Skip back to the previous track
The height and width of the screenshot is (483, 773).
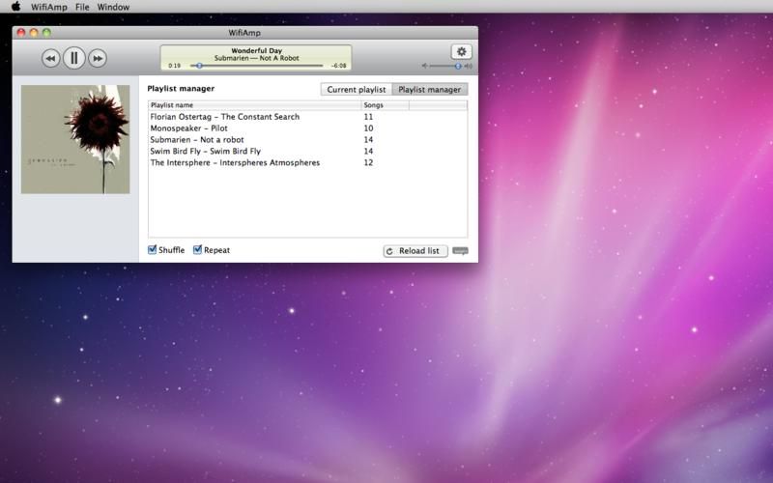click(x=50, y=58)
